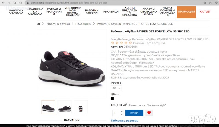Click the browser back arrow

(x=3, y=3)
